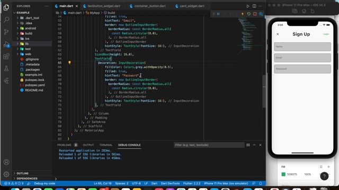The height and width of the screenshot is (190, 339).
Task: Open Dart DevTools widget inspector icon
Action: [261, 14]
